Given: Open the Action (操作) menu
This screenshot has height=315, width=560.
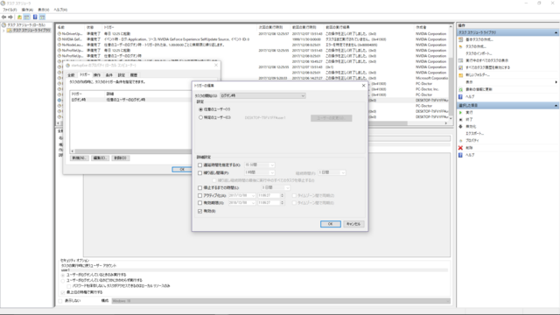Looking at the screenshot, I should (x=27, y=10).
